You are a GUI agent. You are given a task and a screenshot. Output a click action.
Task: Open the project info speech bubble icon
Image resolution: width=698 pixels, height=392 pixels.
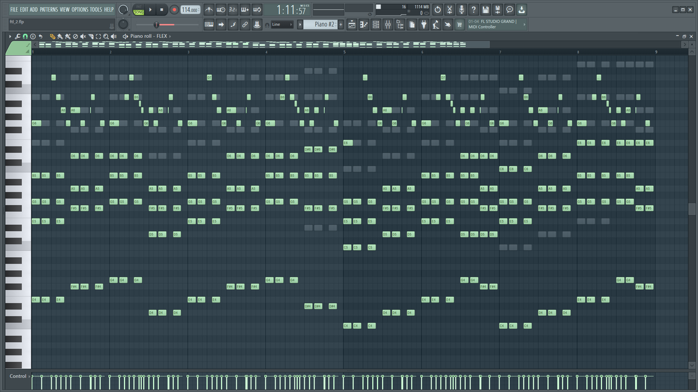point(510,10)
